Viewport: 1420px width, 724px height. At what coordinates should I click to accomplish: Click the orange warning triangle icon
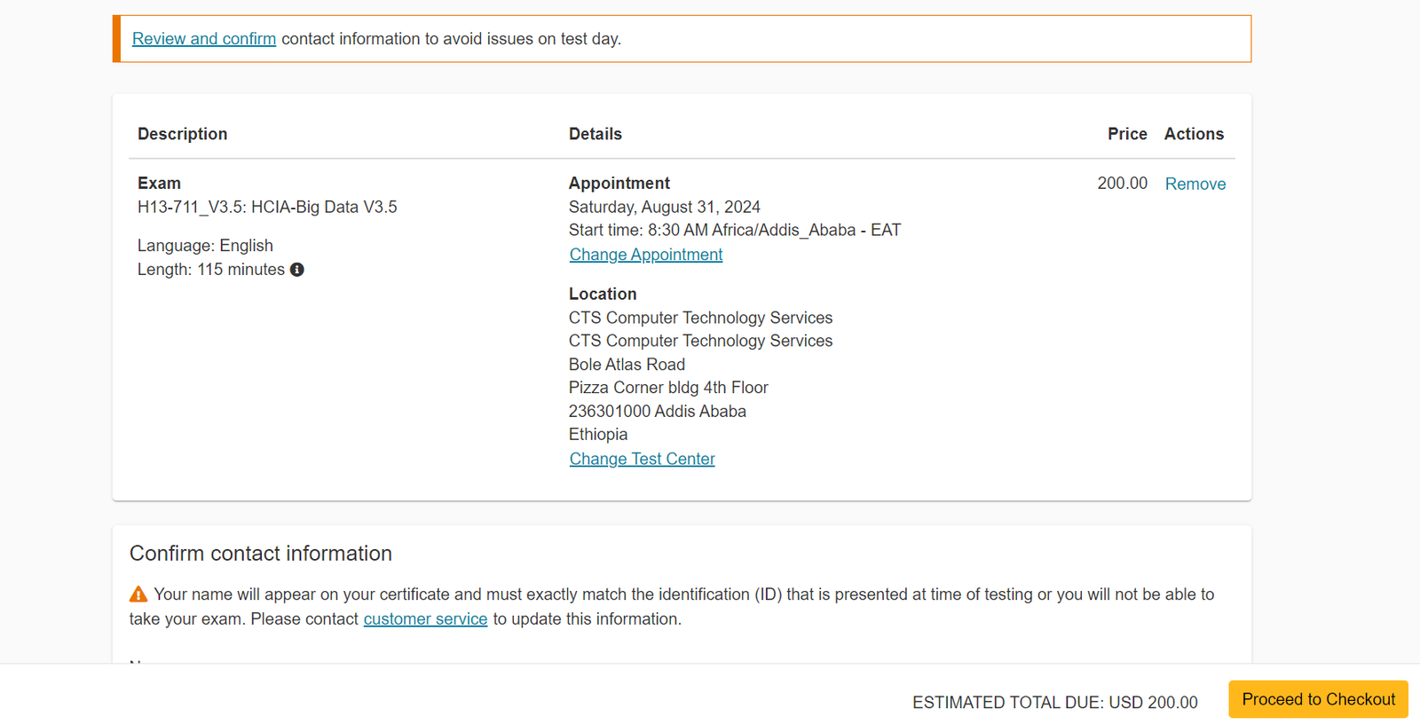click(x=138, y=594)
